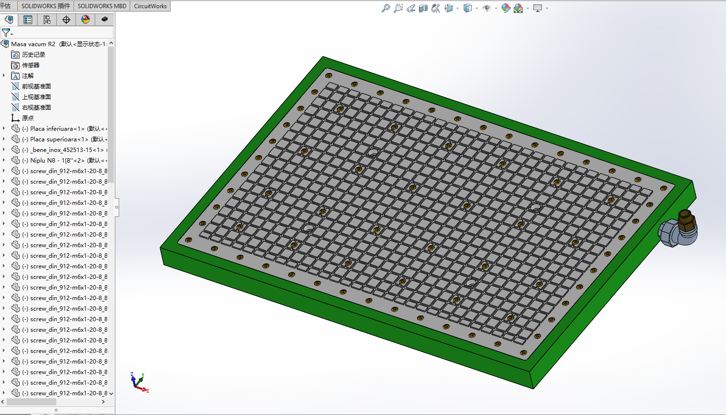This screenshot has height=415, width=726.
Task: Open the Apply Scene dropdown arrow
Action: (x=528, y=8)
